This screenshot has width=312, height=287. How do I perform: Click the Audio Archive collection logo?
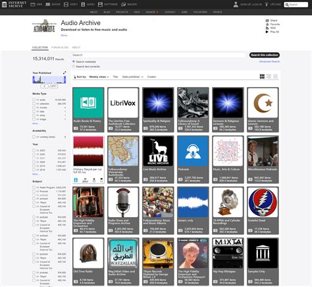coord(44,26)
